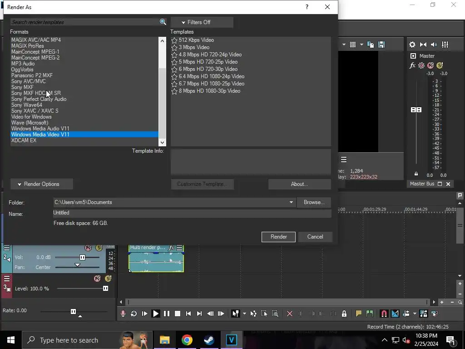Screen dimensions: 465x349
Task: Toggle lock envelopes to events icon
Action: pyautogui.click(x=424, y=314)
